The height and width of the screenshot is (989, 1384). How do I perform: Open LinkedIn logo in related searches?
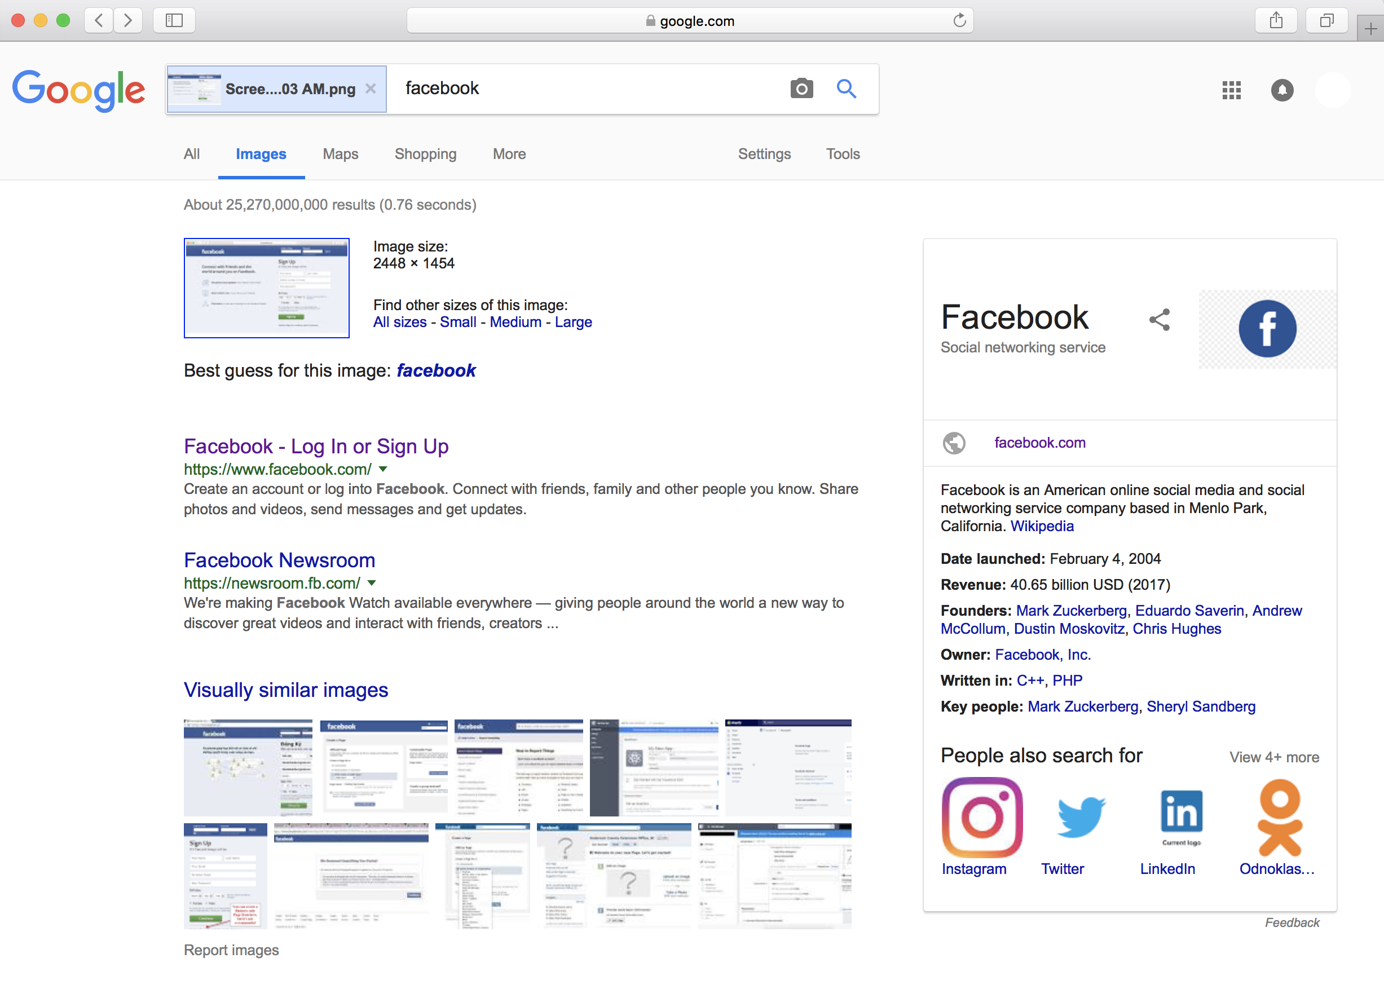point(1181,816)
